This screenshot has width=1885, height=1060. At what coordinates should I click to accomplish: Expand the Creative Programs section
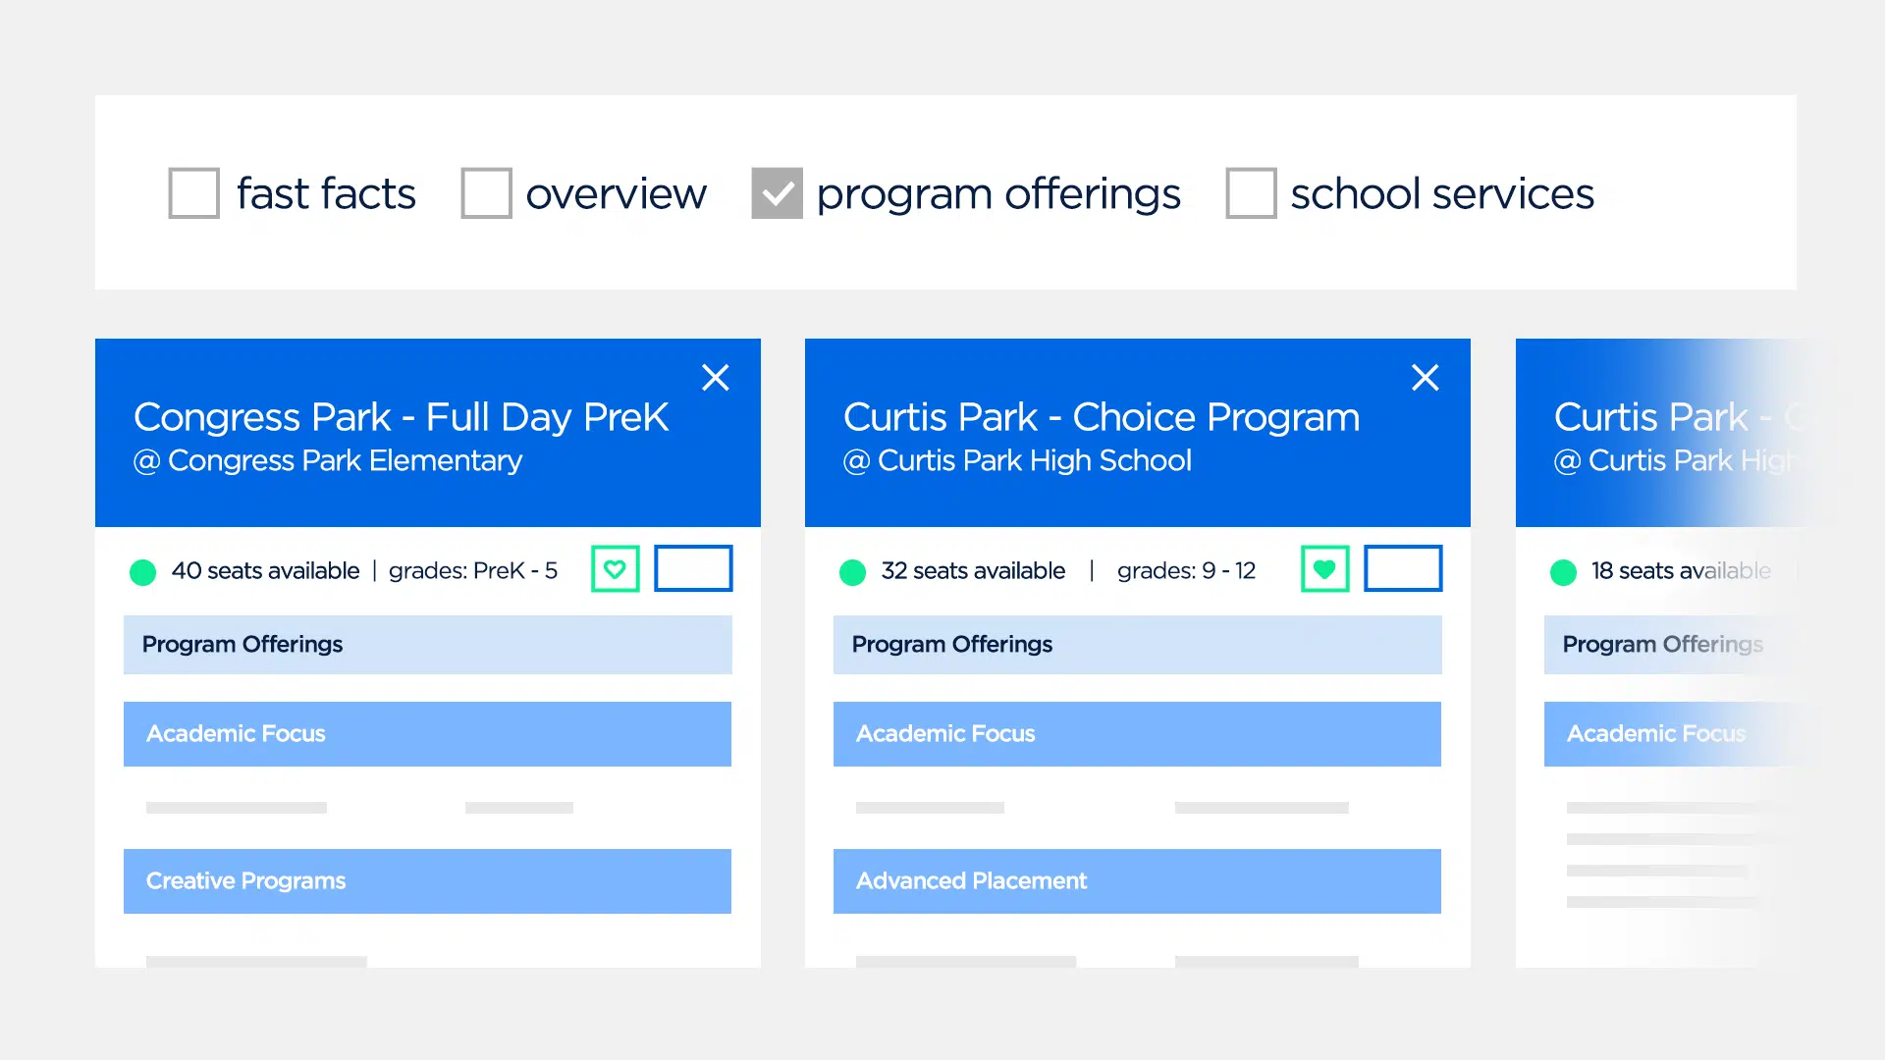pyautogui.click(x=427, y=880)
